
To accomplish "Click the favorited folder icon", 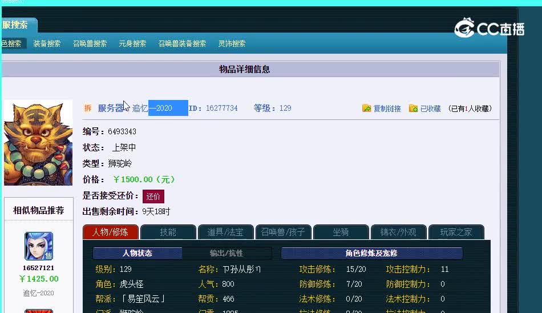I will pos(413,109).
